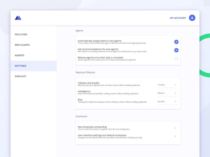Enable release agents once task is complete
This screenshot has height=157, width=210.
tap(176, 59)
